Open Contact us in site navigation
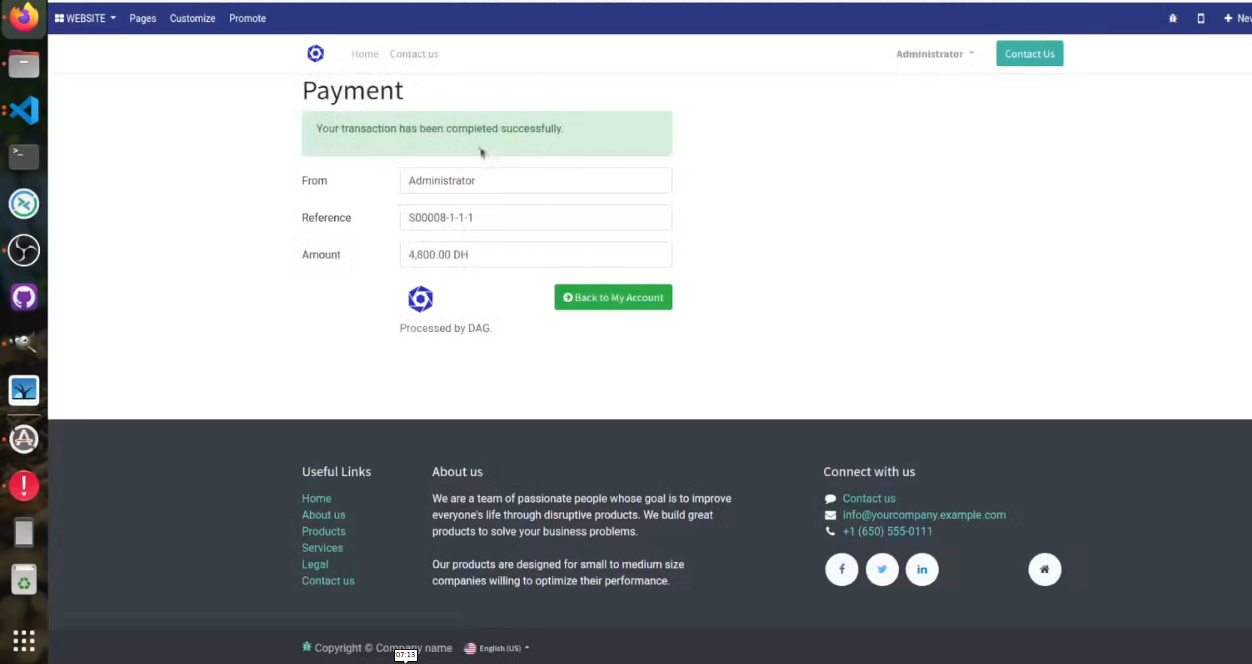1252x664 pixels. (414, 54)
